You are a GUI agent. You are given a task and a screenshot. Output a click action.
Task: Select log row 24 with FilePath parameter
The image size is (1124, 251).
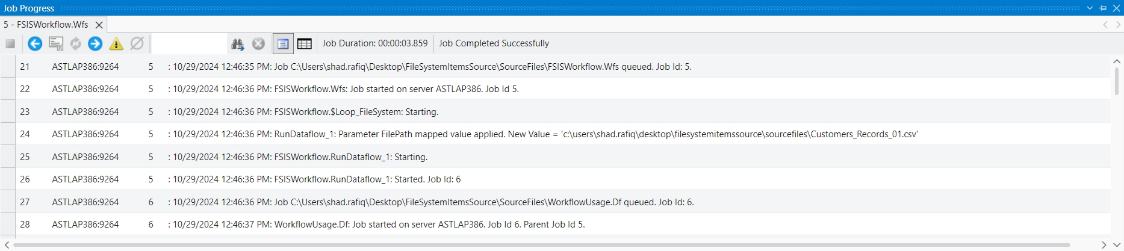(x=542, y=134)
